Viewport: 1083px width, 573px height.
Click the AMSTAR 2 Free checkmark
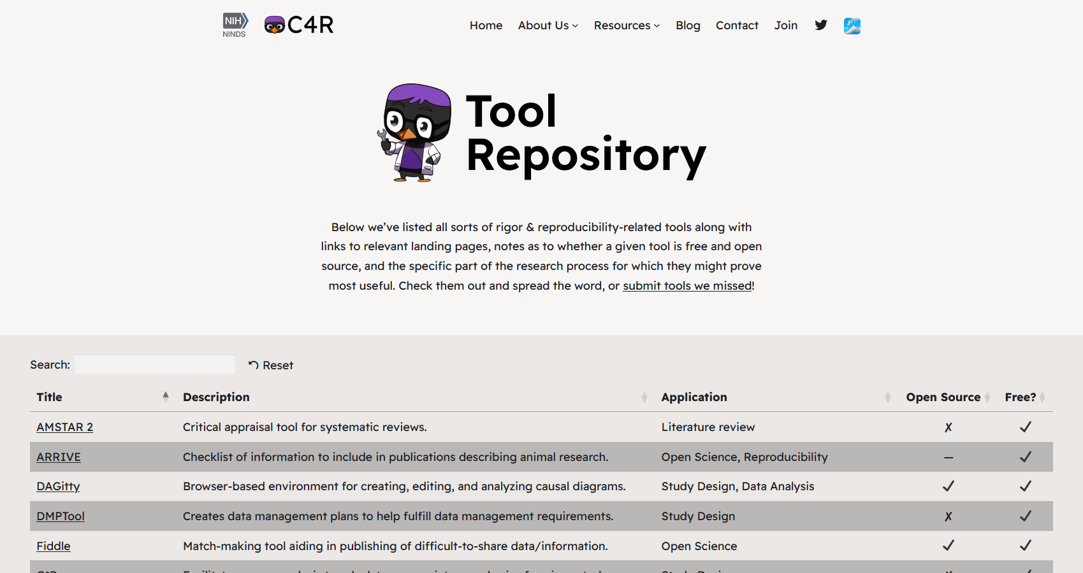pyautogui.click(x=1026, y=427)
